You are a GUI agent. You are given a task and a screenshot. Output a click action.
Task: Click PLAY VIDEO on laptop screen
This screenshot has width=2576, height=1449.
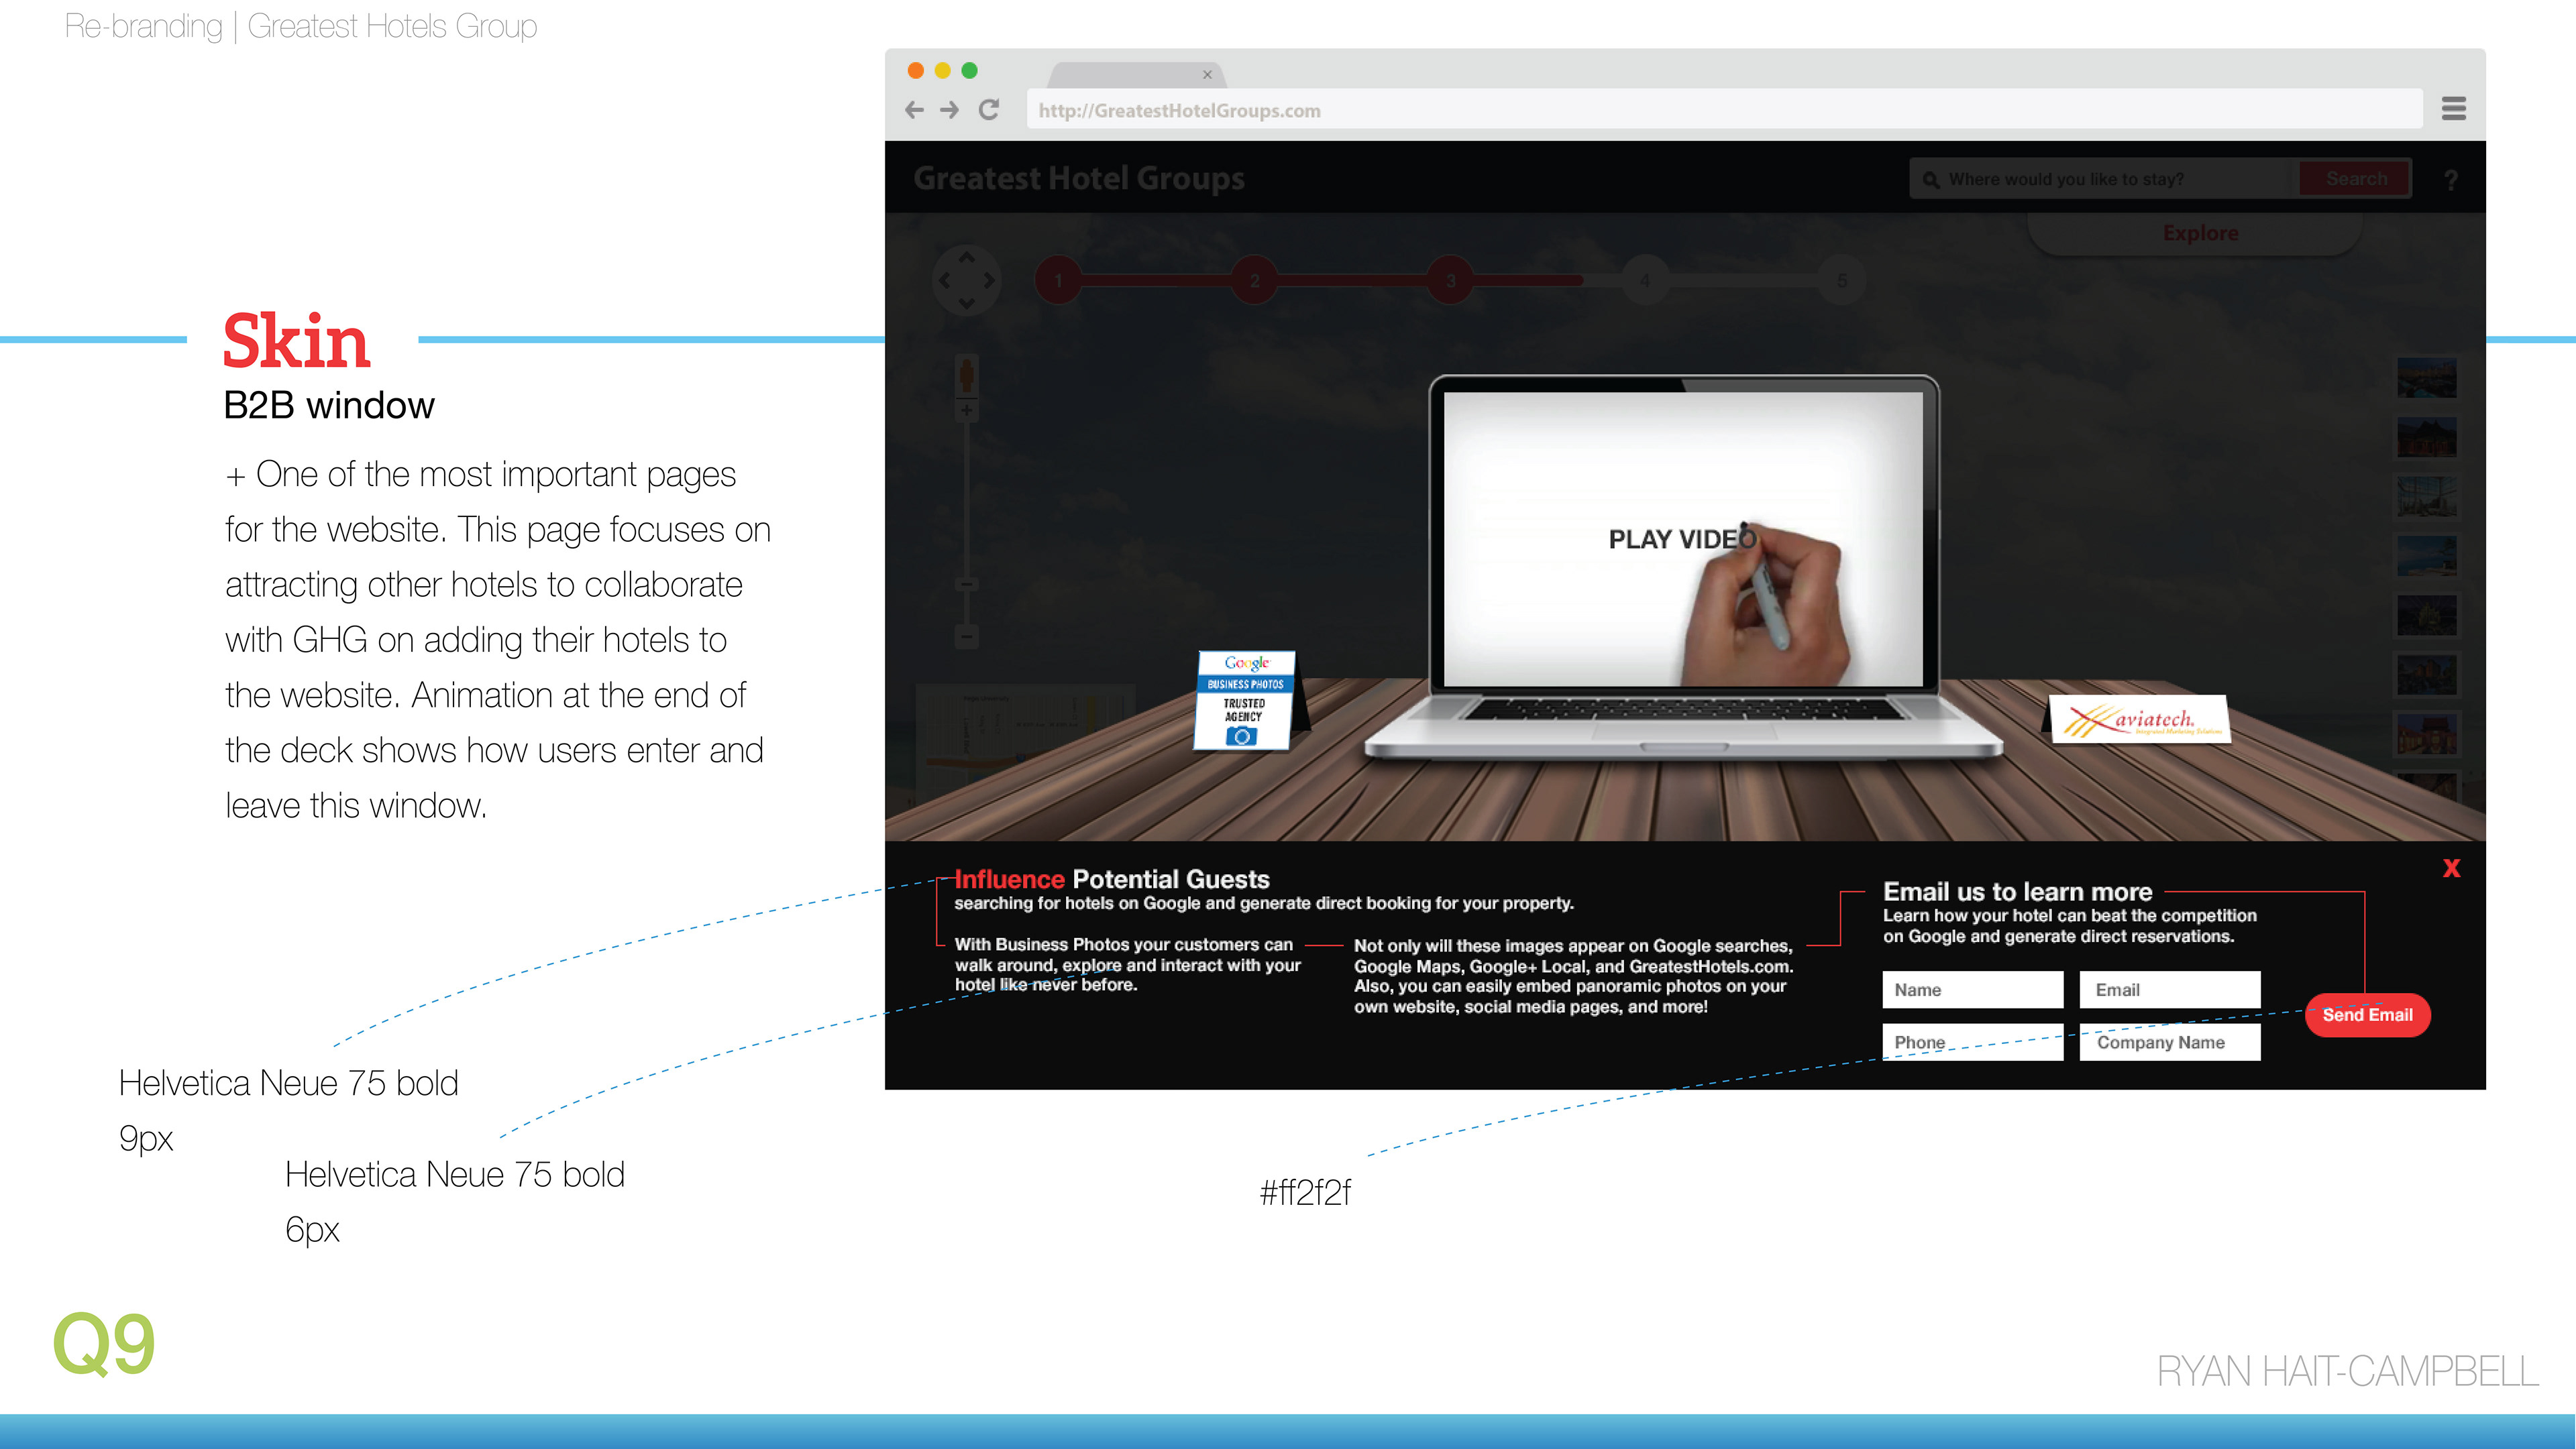click(1681, 540)
